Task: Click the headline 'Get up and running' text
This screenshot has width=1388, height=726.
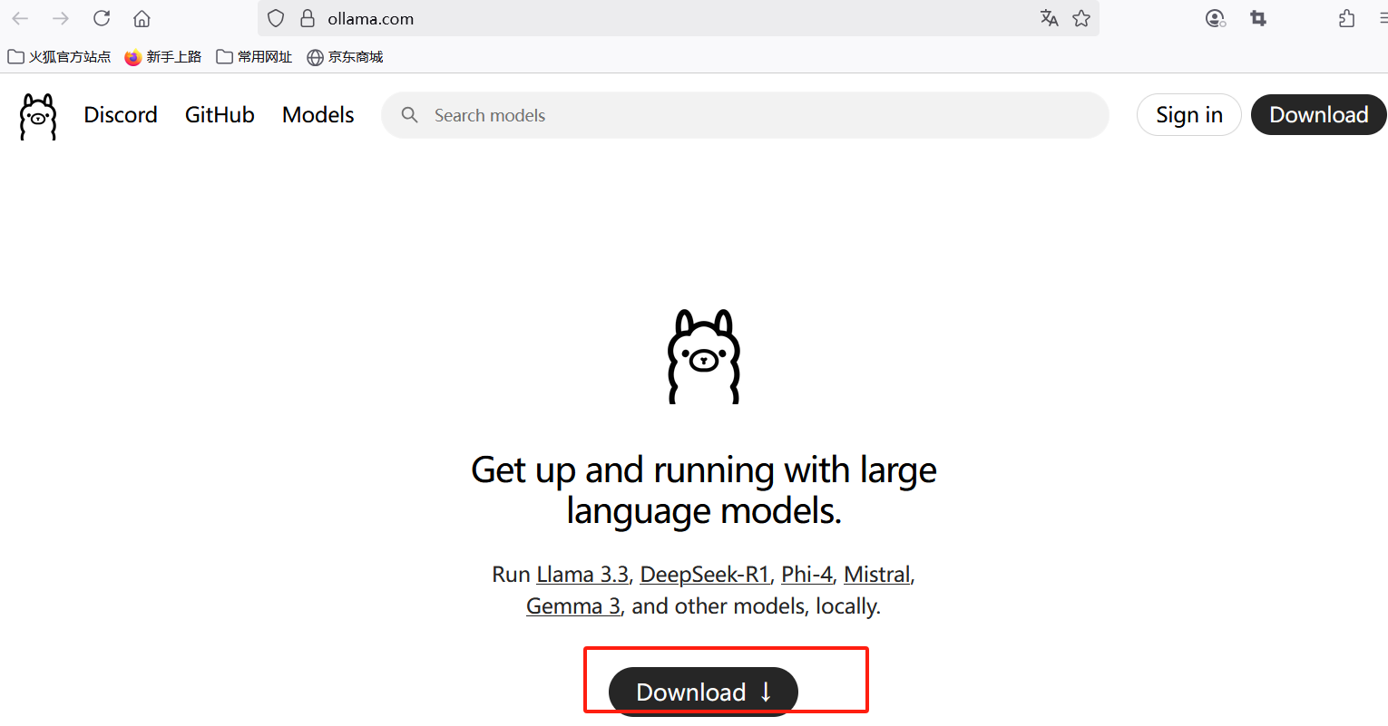Action: coord(704,490)
